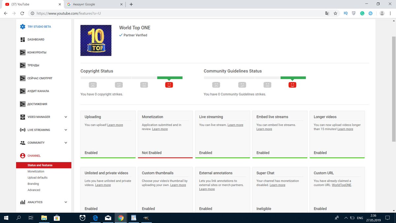Open Advanced in the Channel menu
The height and width of the screenshot is (223, 396).
click(x=34, y=190)
